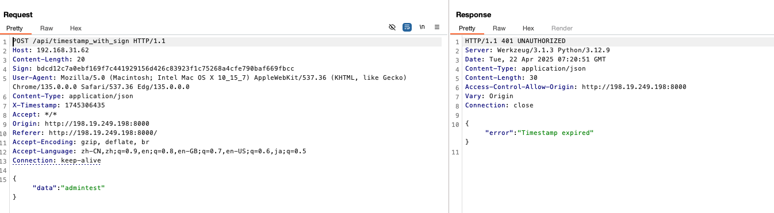The height and width of the screenshot is (213, 774).
Task: Switch to Response Hex tab
Action: point(528,28)
